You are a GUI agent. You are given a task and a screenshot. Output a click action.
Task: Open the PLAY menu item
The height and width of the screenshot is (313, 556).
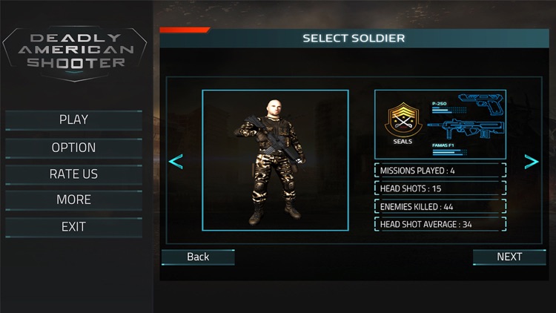pos(73,120)
